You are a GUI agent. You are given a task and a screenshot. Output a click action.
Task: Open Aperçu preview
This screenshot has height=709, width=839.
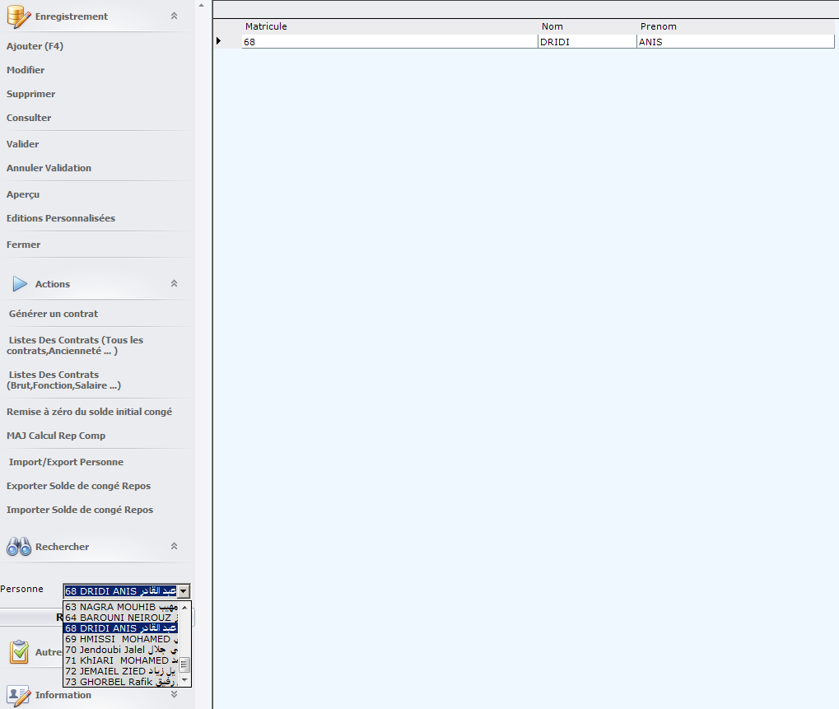pos(23,194)
